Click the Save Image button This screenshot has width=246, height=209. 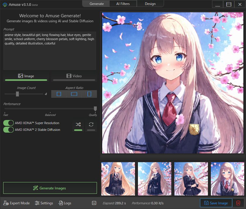pos(216,203)
